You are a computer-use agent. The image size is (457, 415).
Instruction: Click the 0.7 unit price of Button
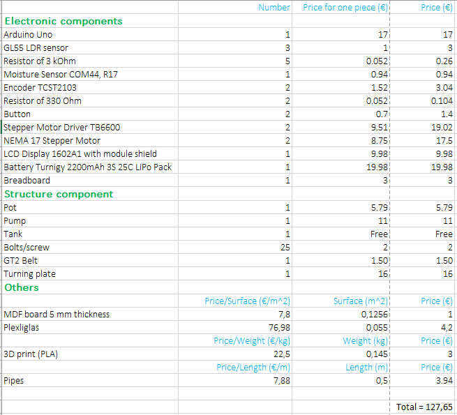pyautogui.click(x=340, y=114)
